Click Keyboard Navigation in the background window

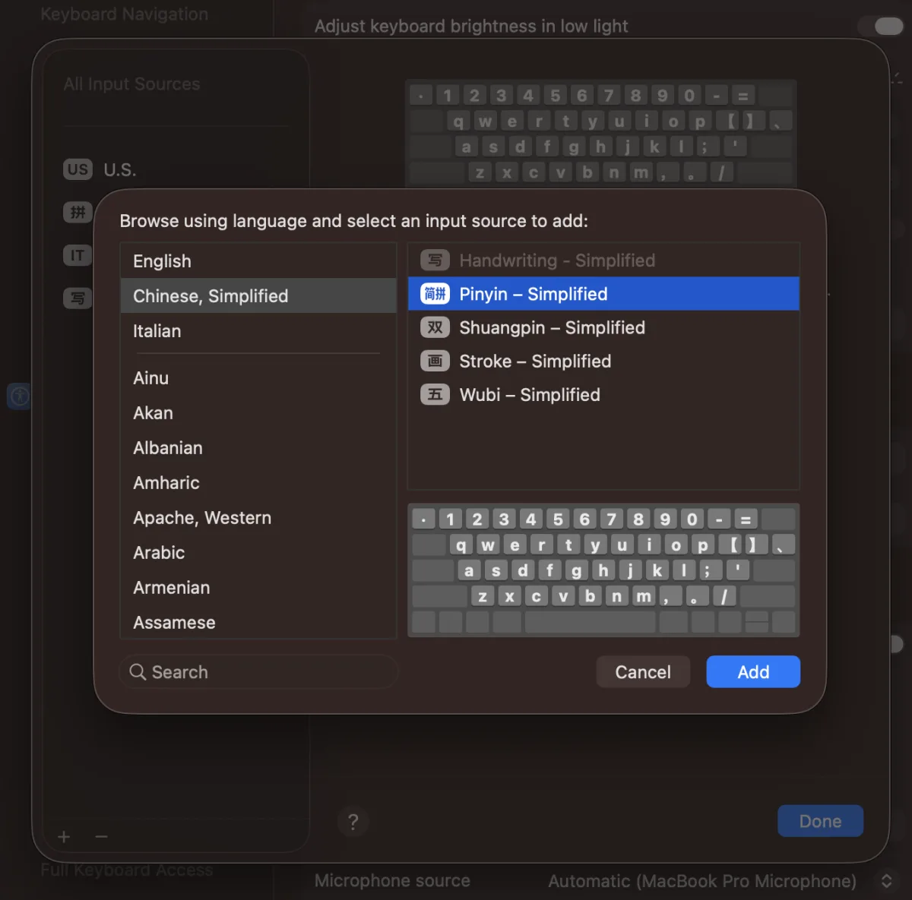124,14
